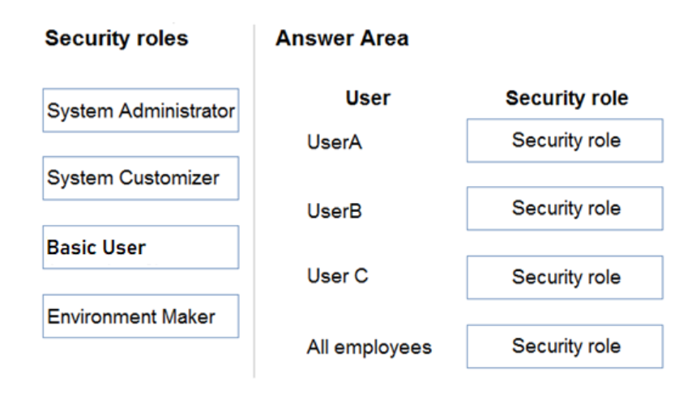Select the bold Security role column header

[x=567, y=99]
